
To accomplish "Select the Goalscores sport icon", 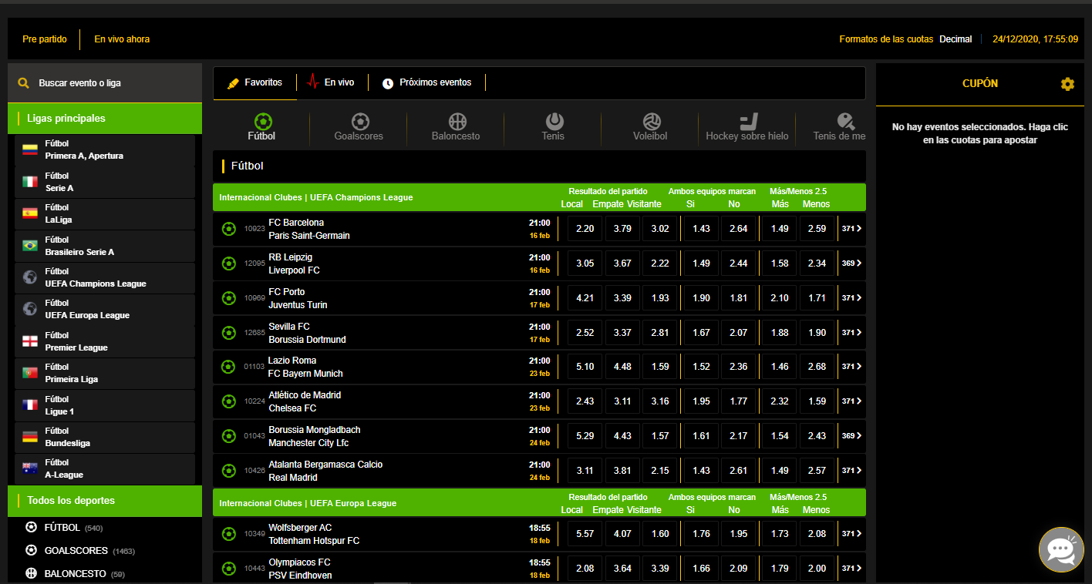I will [x=359, y=122].
